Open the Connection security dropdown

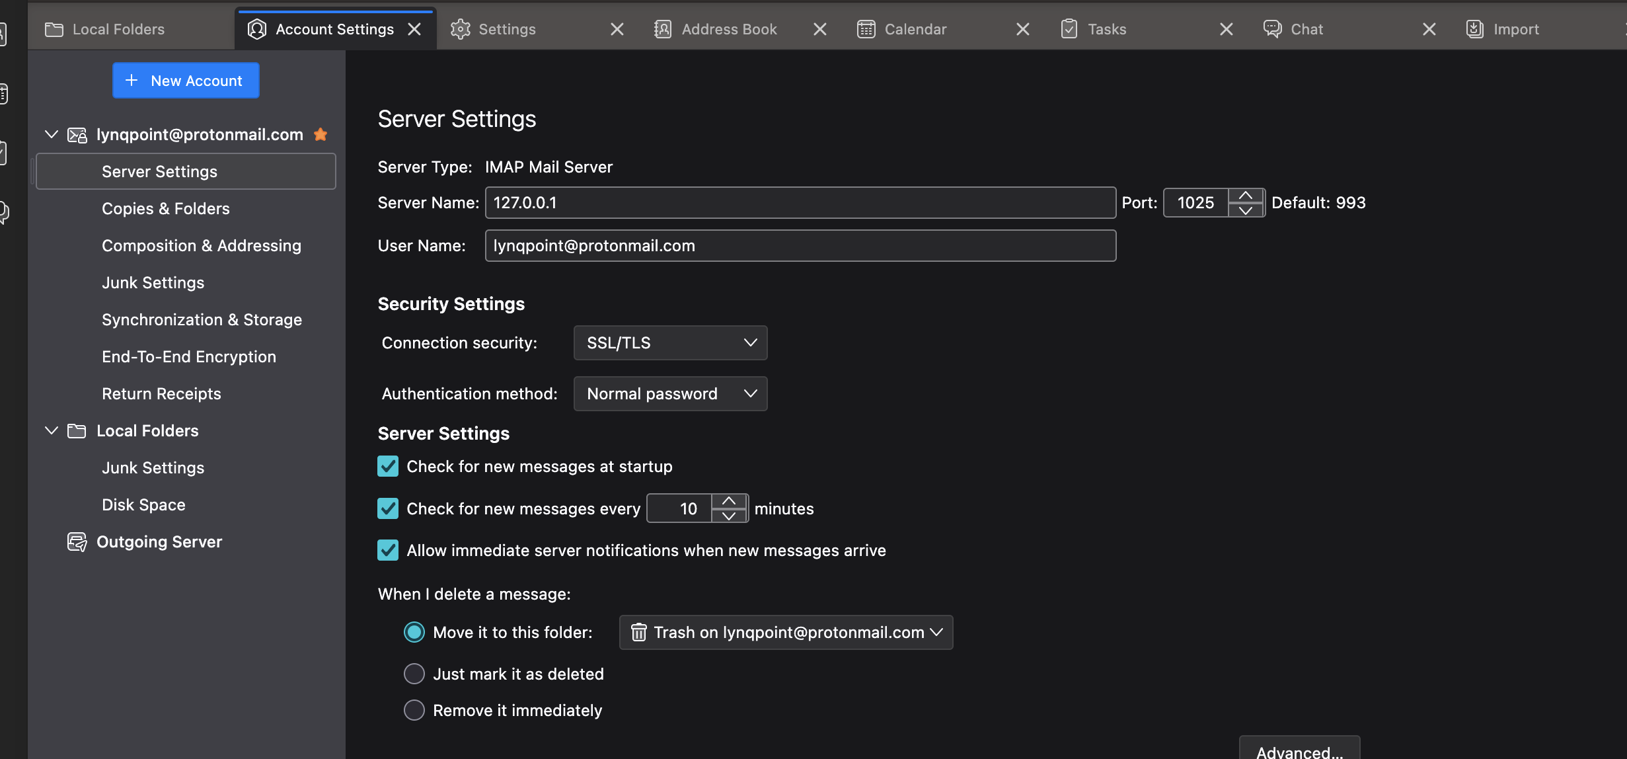[670, 342]
